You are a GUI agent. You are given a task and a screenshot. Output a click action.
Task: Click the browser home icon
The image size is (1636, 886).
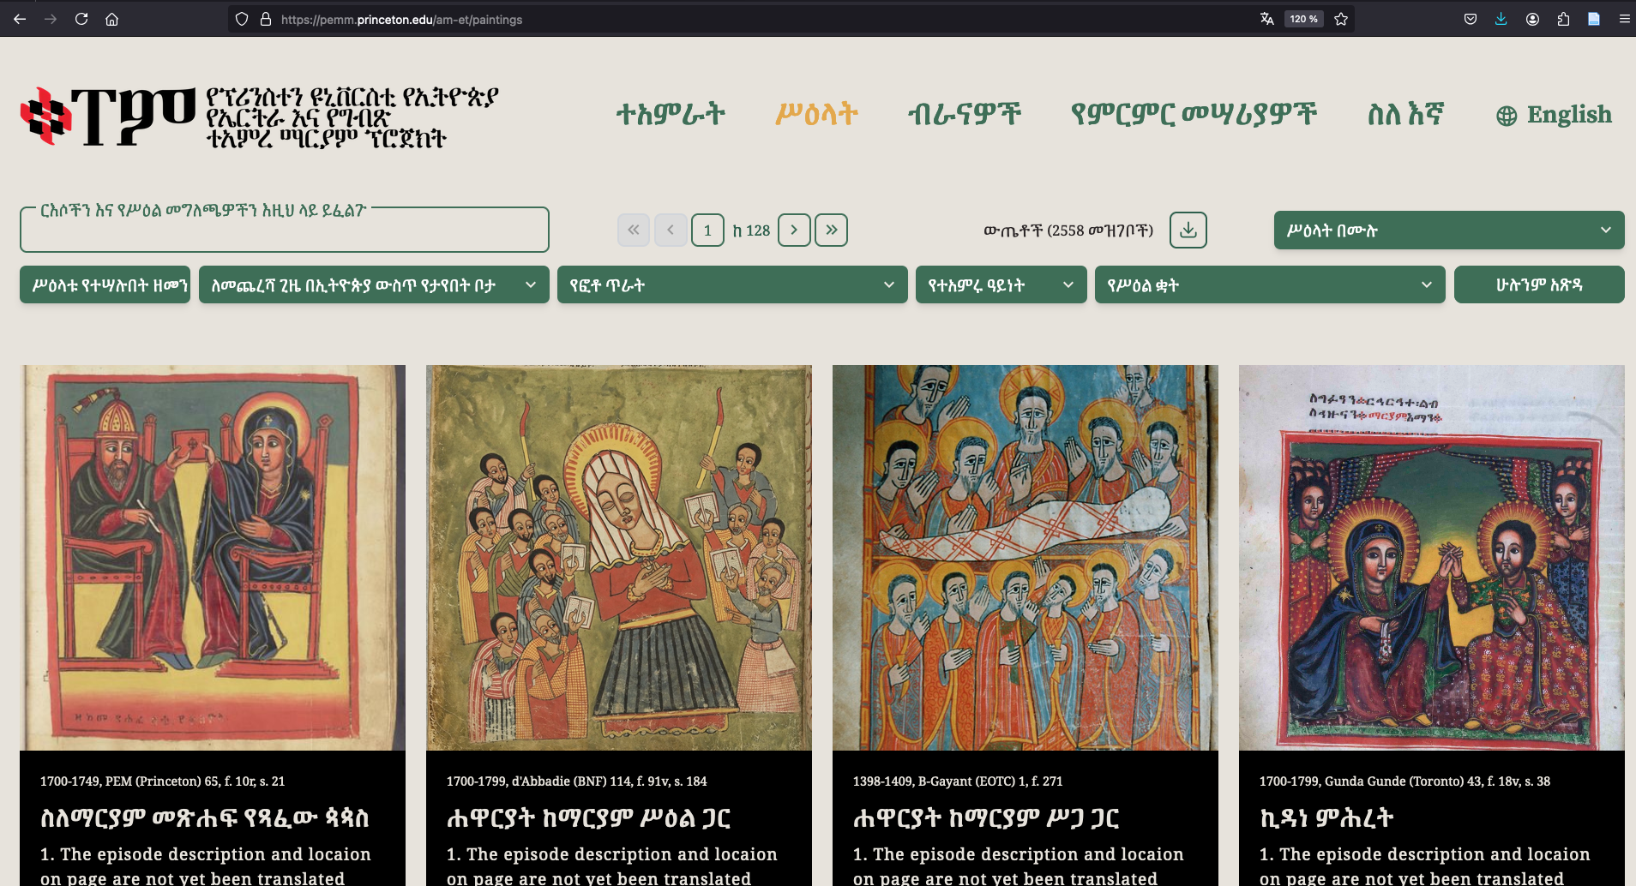[111, 19]
